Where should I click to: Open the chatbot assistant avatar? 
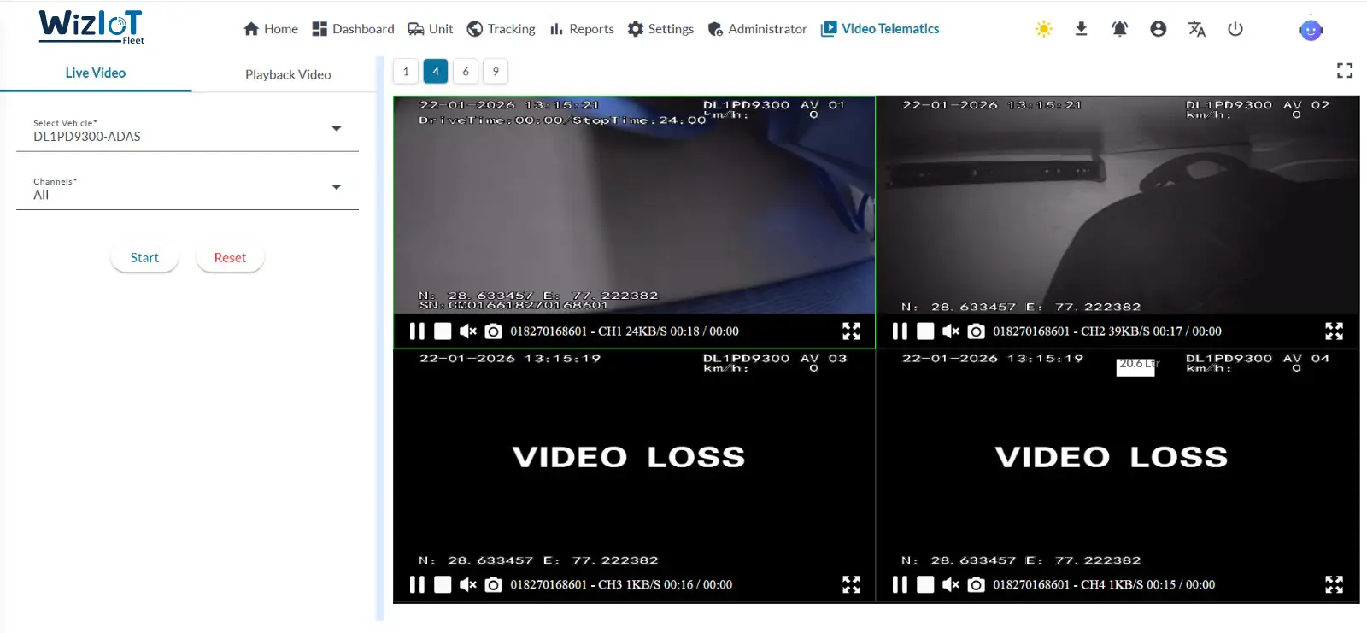pyautogui.click(x=1310, y=30)
